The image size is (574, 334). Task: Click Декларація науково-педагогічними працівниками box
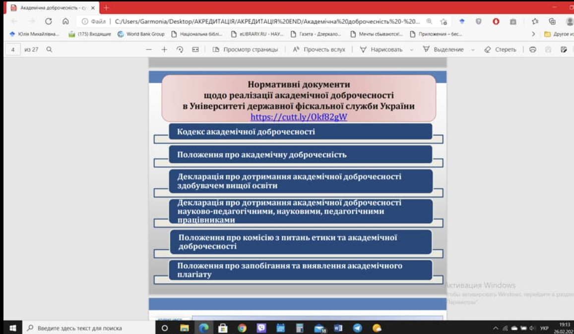tap(300, 211)
